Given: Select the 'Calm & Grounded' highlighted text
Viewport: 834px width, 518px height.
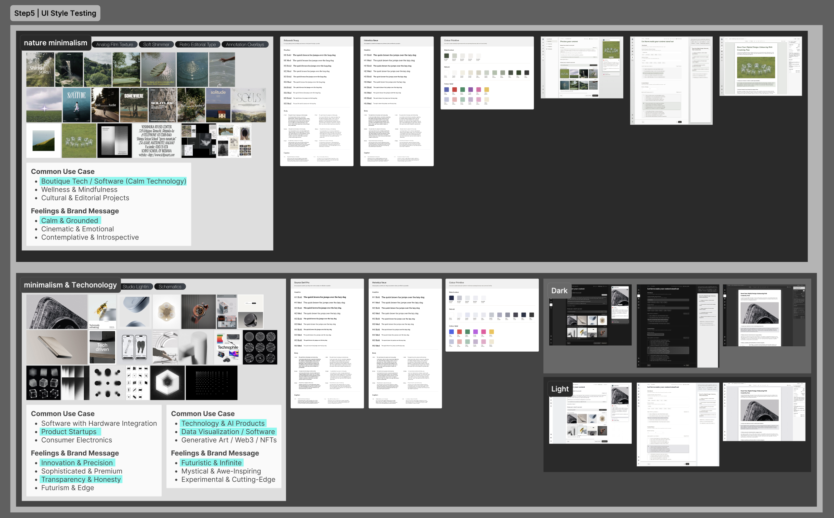Looking at the screenshot, I should tap(70, 221).
